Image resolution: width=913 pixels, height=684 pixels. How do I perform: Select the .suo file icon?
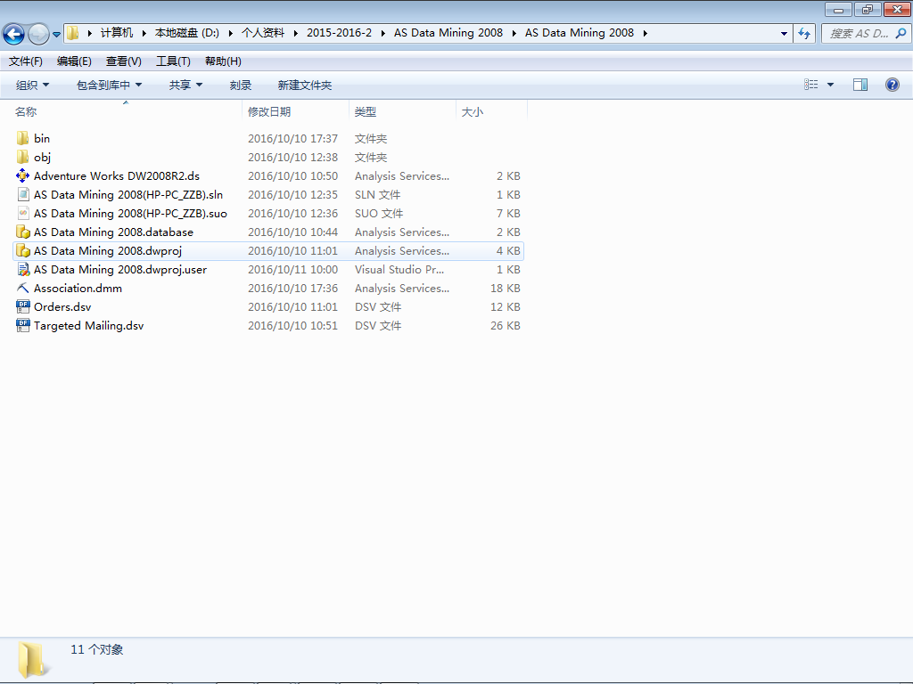[22, 213]
